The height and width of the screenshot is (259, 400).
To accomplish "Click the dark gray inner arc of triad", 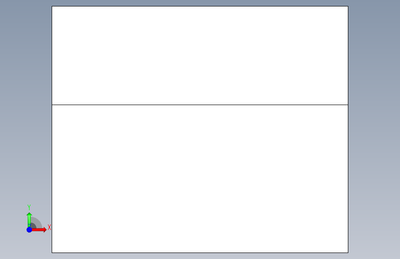I will point(33,225).
